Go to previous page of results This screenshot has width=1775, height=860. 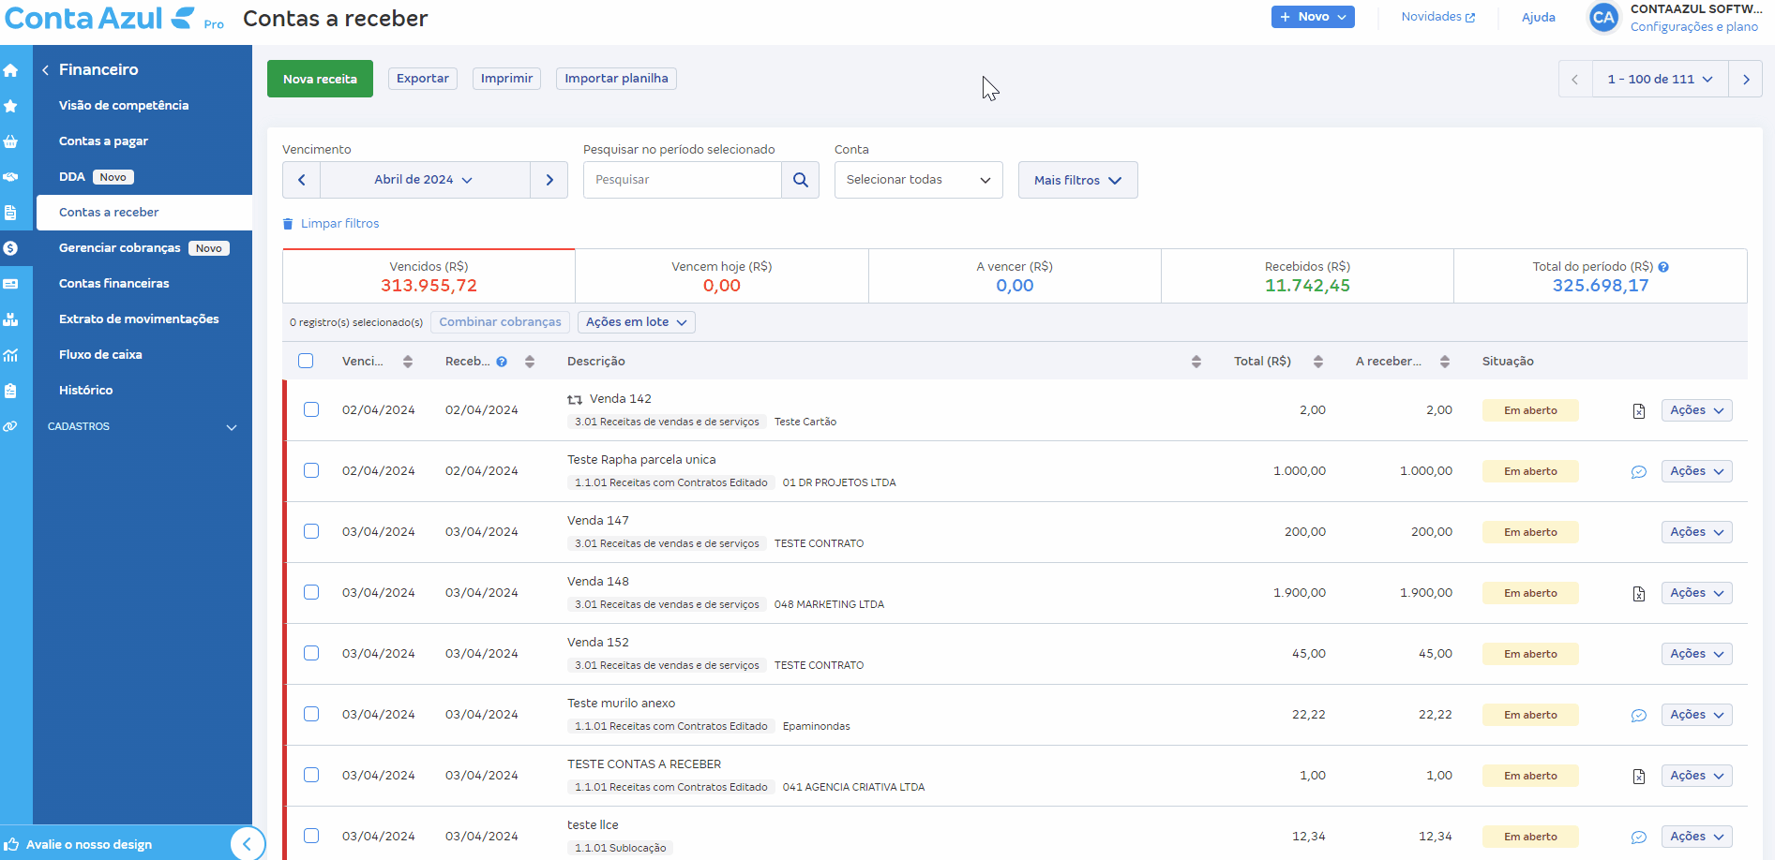(x=1575, y=80)
